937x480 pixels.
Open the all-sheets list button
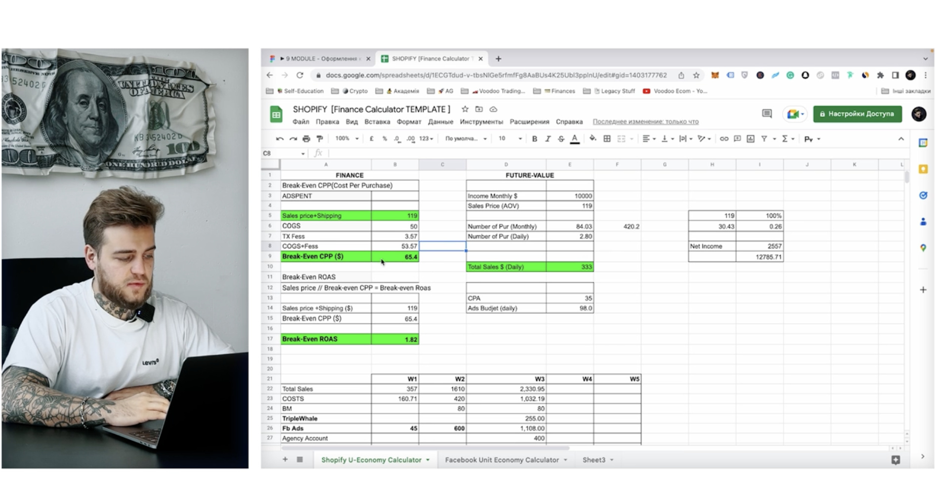coord(299,460)
